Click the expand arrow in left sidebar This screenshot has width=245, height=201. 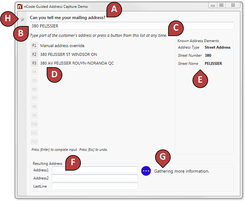pyautogui.click(x=22, y=19)
